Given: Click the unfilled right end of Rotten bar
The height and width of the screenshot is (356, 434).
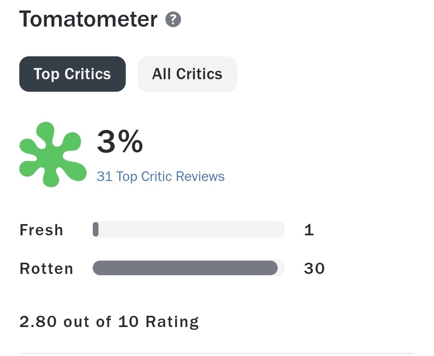Looking at the screenshot, I should click(281, 268).
